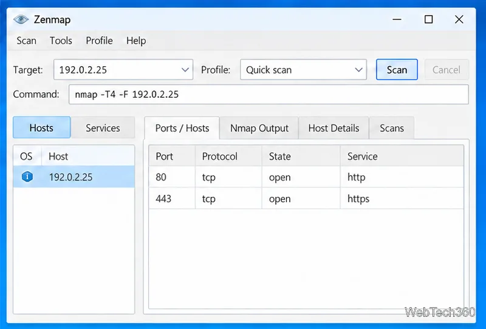Image resolution: width=486 pixels, height=329 pixels.
Task: Sort by the Service column header
Action: (x=402, y=156)
